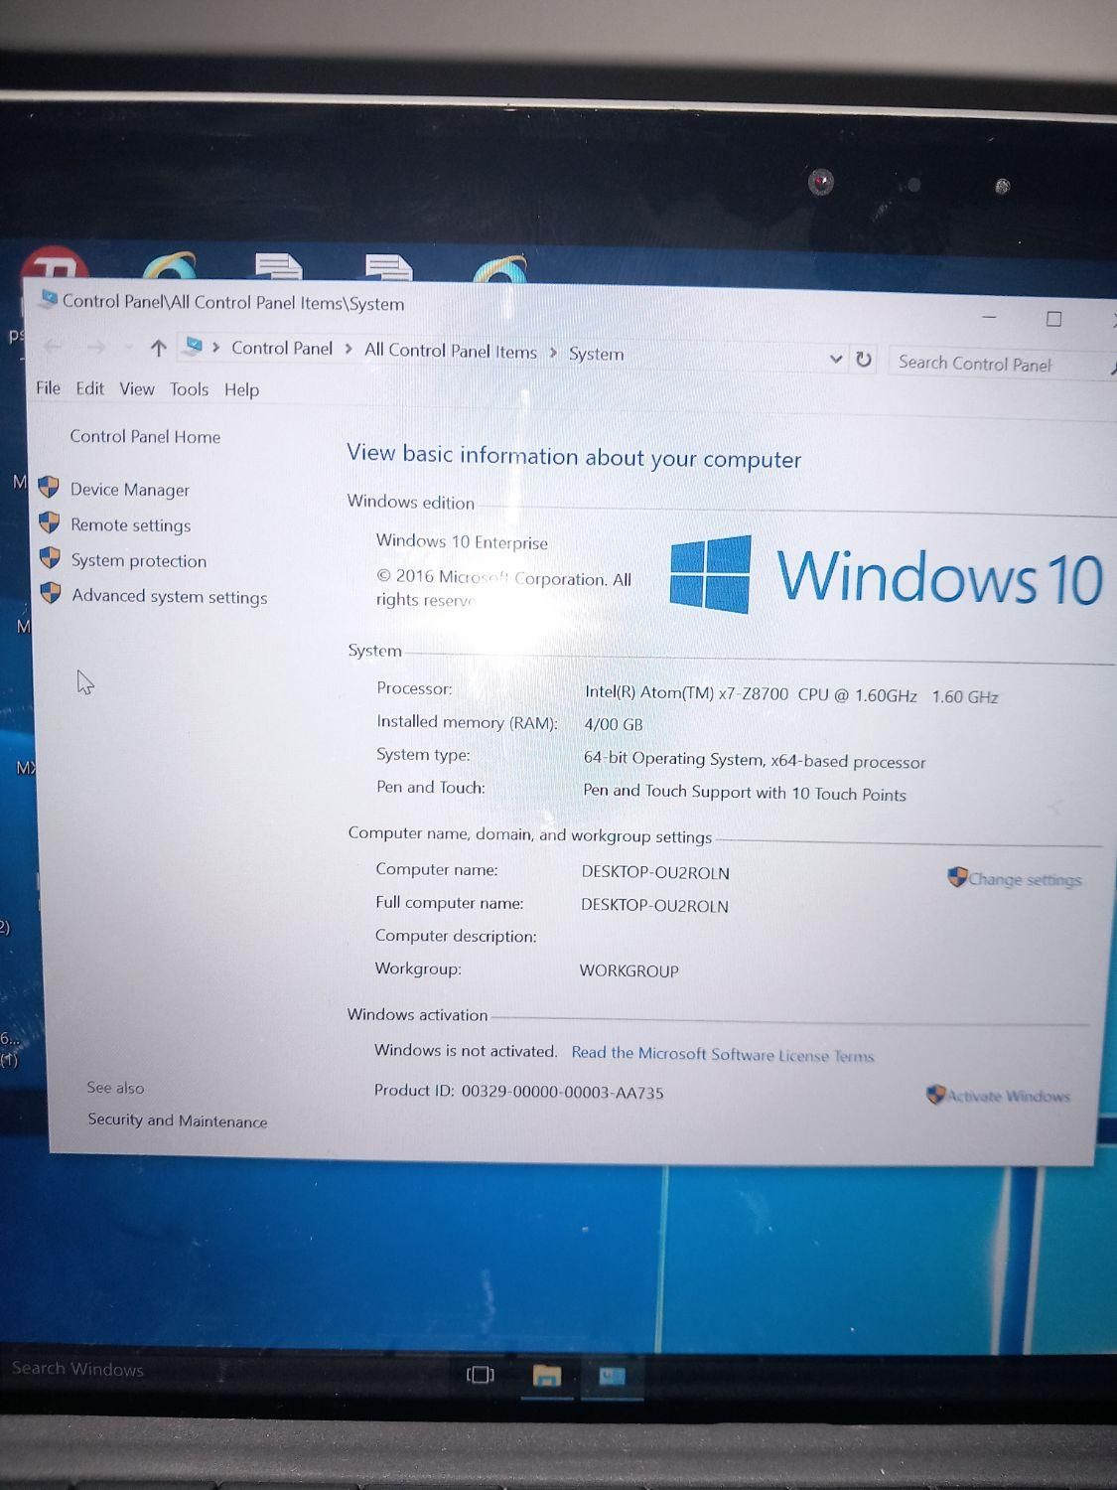Screen dimensions: 1117x1490
Task: Open File Explorer from taskbar
Action: tap(547, 1376)
